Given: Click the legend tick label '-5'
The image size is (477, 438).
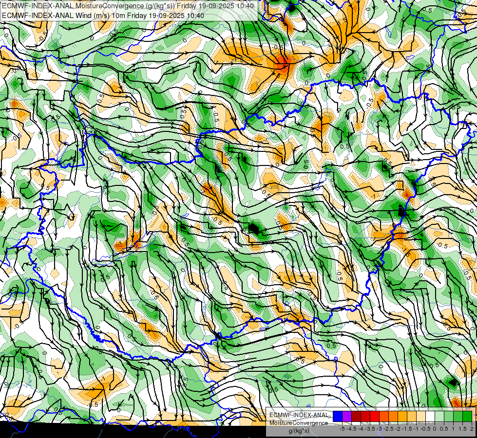Looking at the screenshot, I should tap(342, 429).
